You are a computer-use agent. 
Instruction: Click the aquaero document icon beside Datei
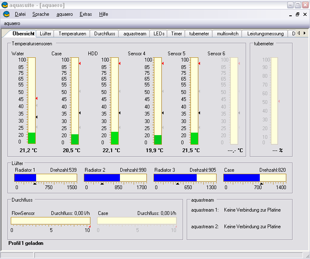coord(7,14)
